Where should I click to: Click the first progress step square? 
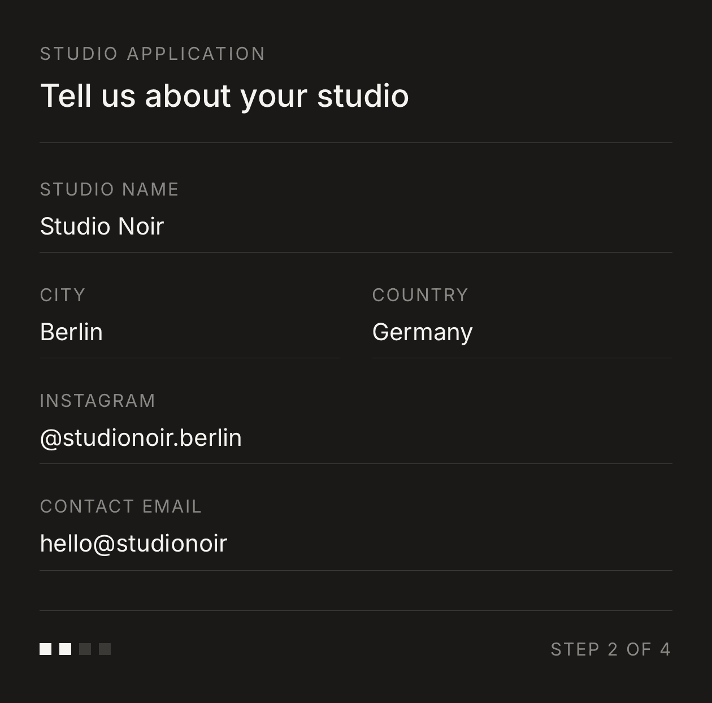[x=45, y=649]
